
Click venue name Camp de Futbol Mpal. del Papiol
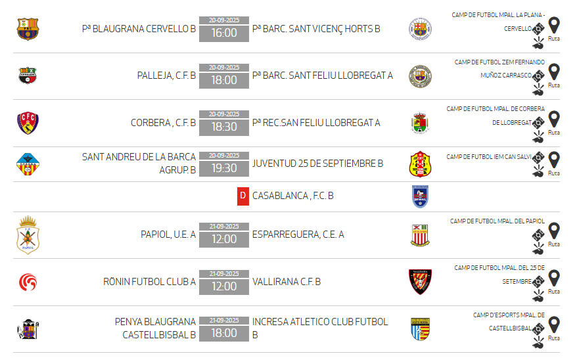[x=497, y=221]
